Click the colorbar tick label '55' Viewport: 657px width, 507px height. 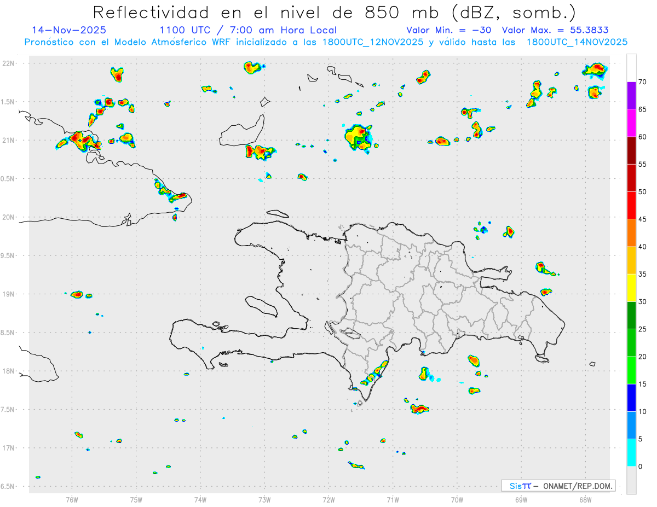click(642, 164)
